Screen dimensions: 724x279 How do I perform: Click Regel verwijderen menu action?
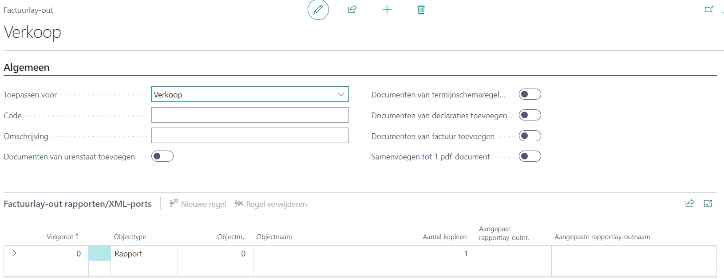[x=271, y=204]
